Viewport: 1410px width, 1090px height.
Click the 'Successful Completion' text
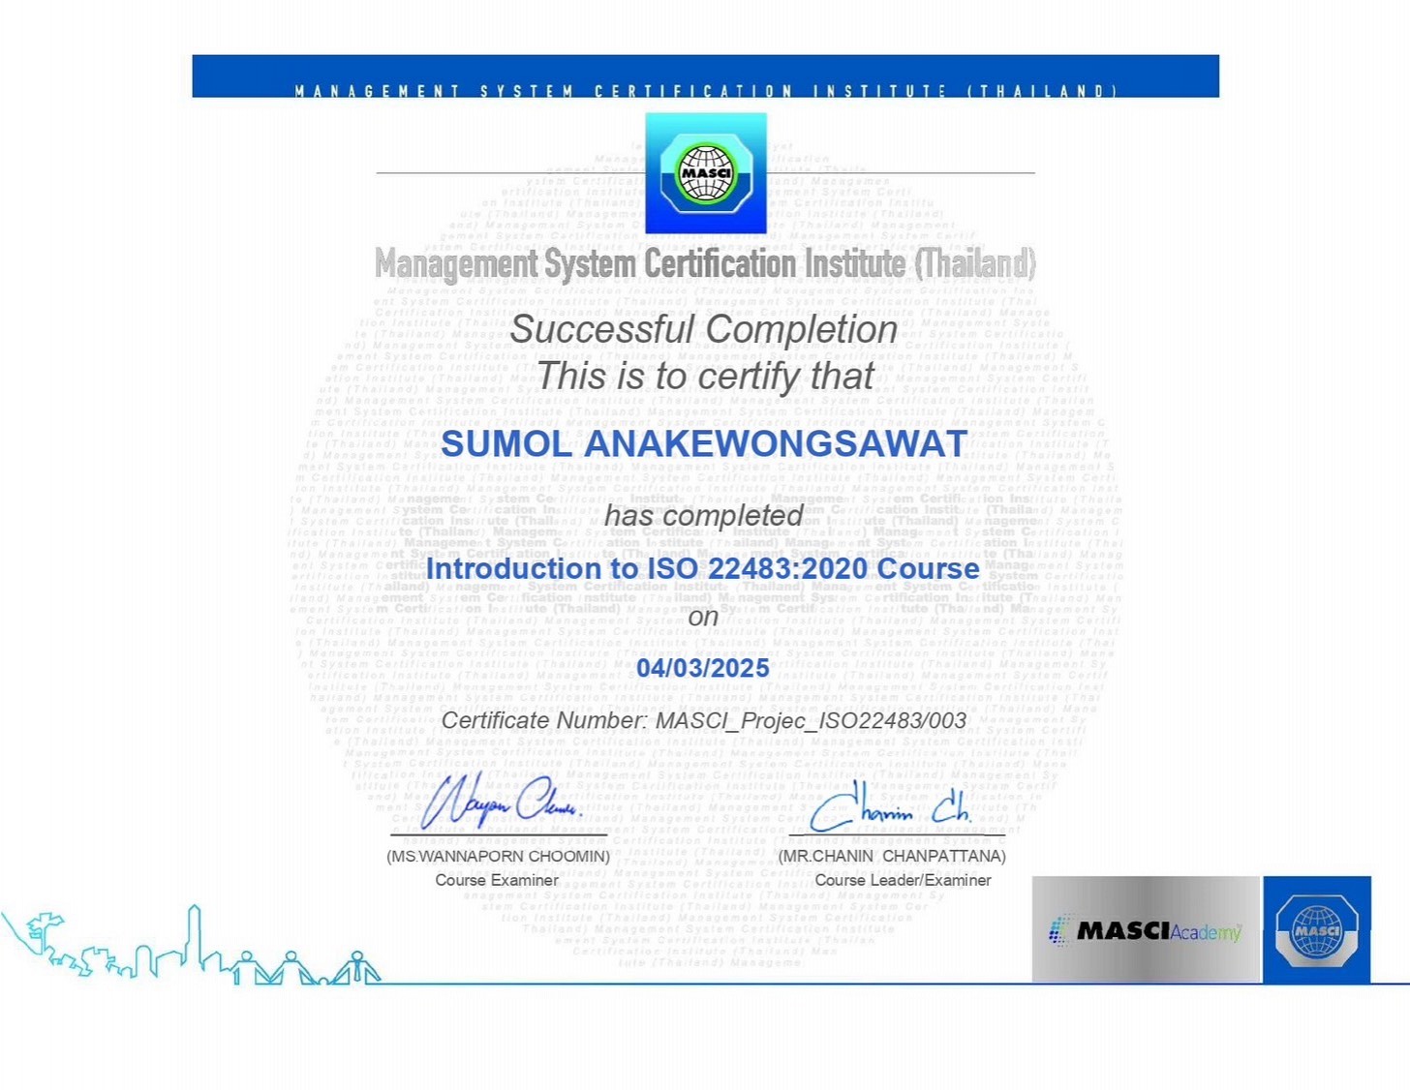[704, 329]
